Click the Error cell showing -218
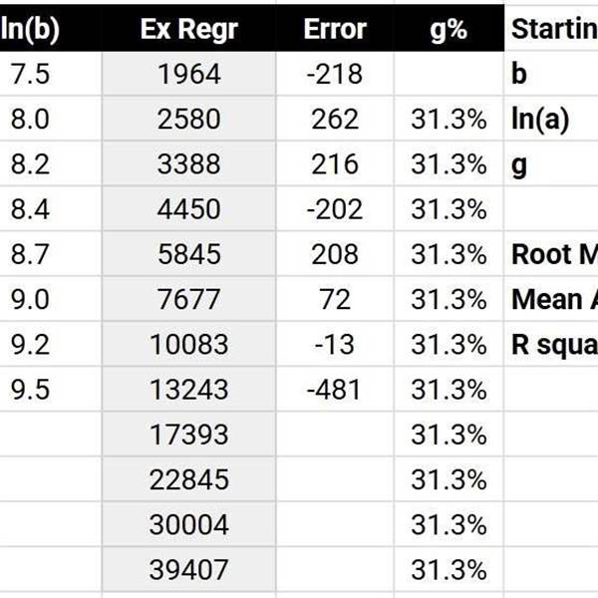 point(335,74)
